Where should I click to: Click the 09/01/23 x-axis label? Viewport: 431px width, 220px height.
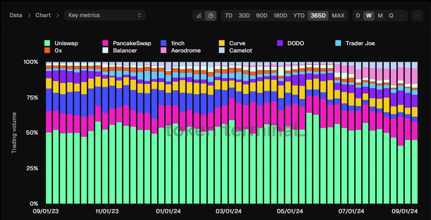tap(46, 211)
